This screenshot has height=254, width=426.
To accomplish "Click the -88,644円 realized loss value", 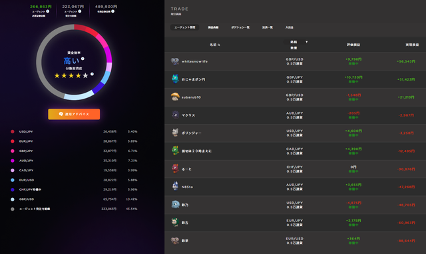I will [x=406, y=241].
